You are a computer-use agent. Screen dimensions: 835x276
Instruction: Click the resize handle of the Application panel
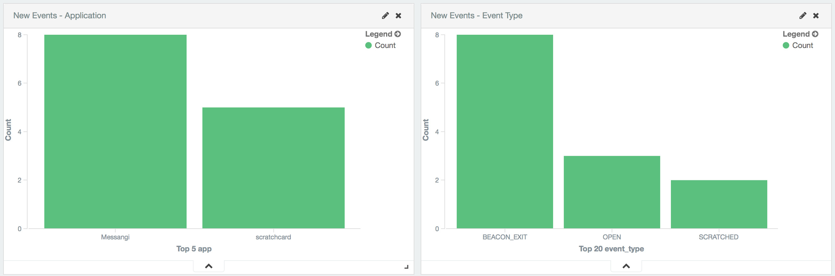(406, 267)
